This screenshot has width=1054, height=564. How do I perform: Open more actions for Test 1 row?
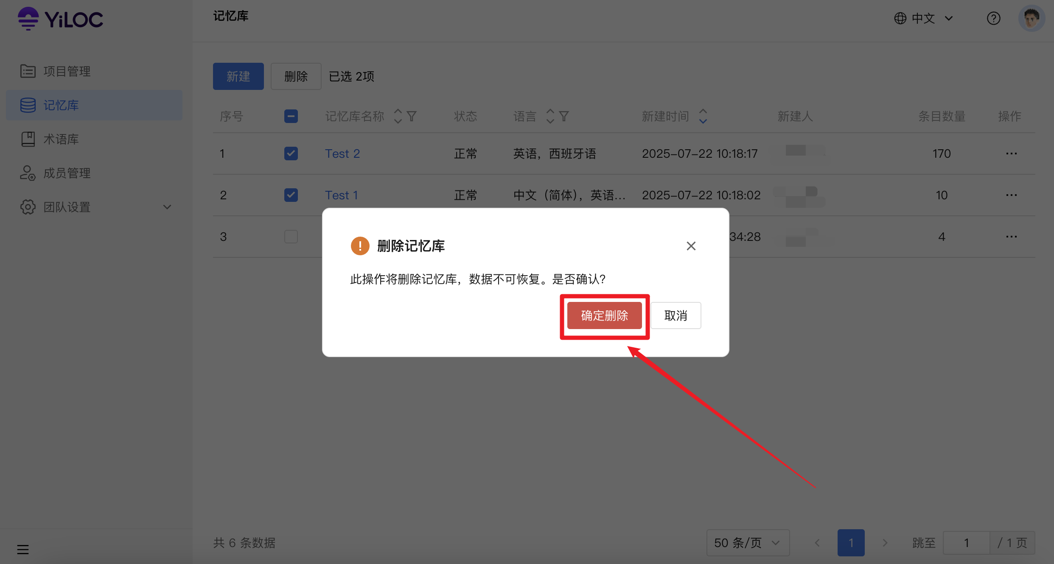click(1012, 195)
